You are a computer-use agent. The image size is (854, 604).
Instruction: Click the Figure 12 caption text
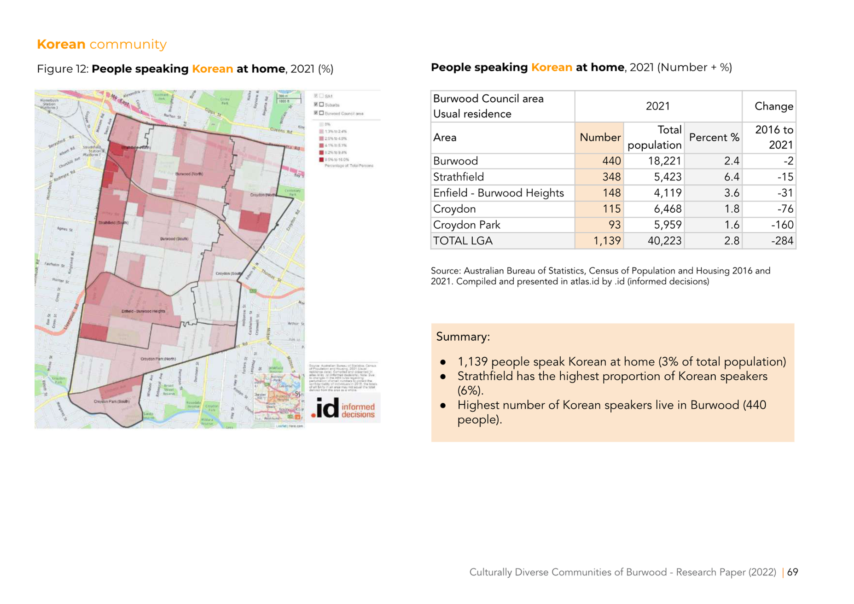(185, 69)
